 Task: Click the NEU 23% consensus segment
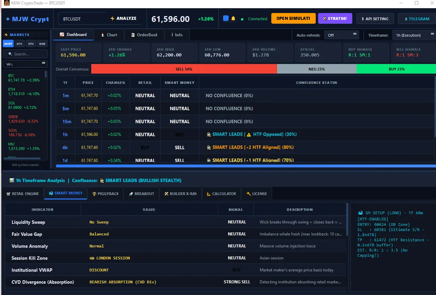click(x=317, y=69)
